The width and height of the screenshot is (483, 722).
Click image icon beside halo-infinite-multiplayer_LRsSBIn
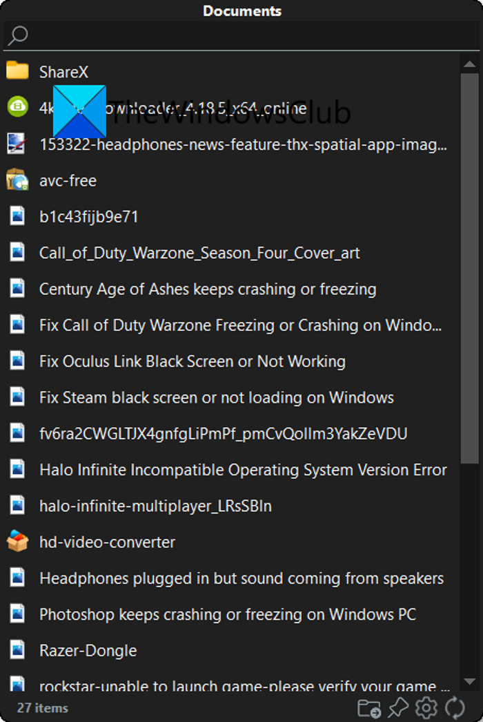pyautogui.click(x=17, y=505)
